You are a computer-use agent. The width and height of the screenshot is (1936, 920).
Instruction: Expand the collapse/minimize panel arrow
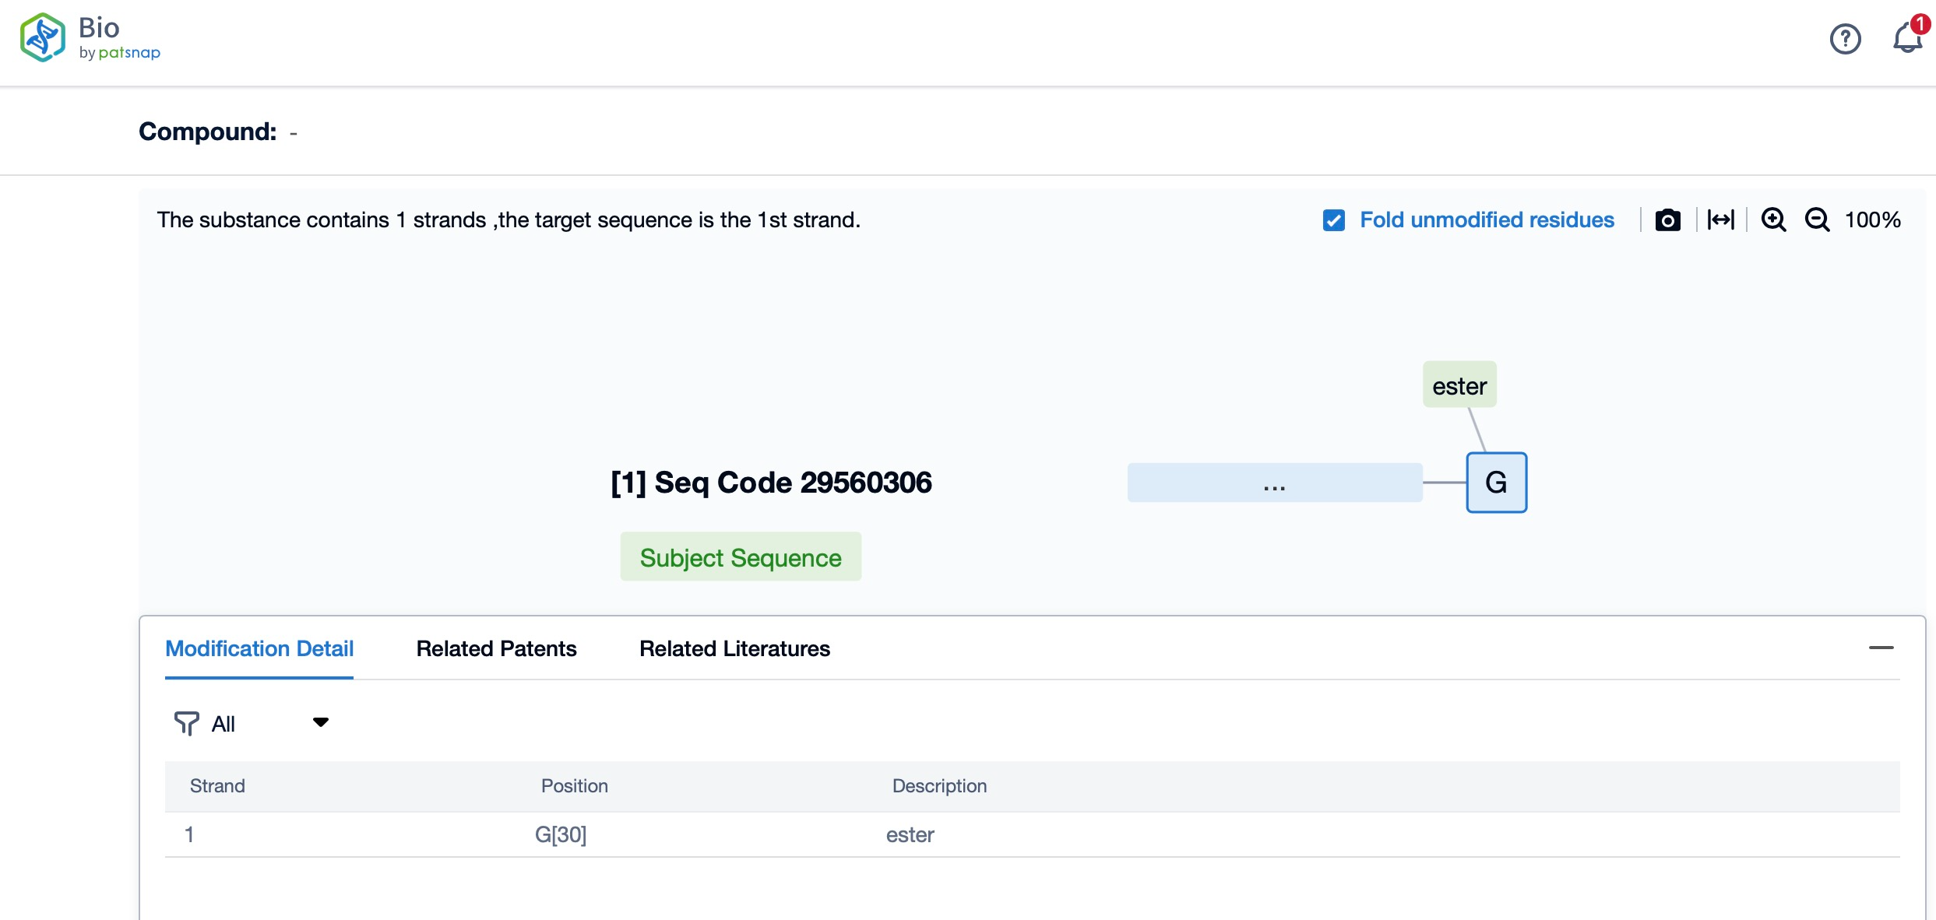click(x=1881, y=648)
